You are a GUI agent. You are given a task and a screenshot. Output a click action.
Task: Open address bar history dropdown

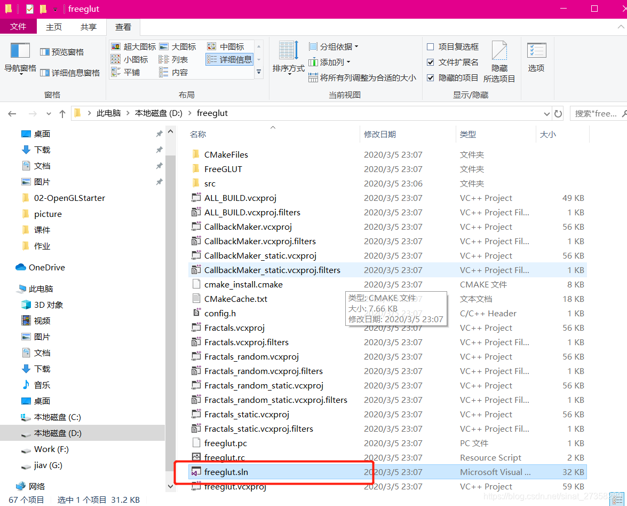click(x=546, y=114)
